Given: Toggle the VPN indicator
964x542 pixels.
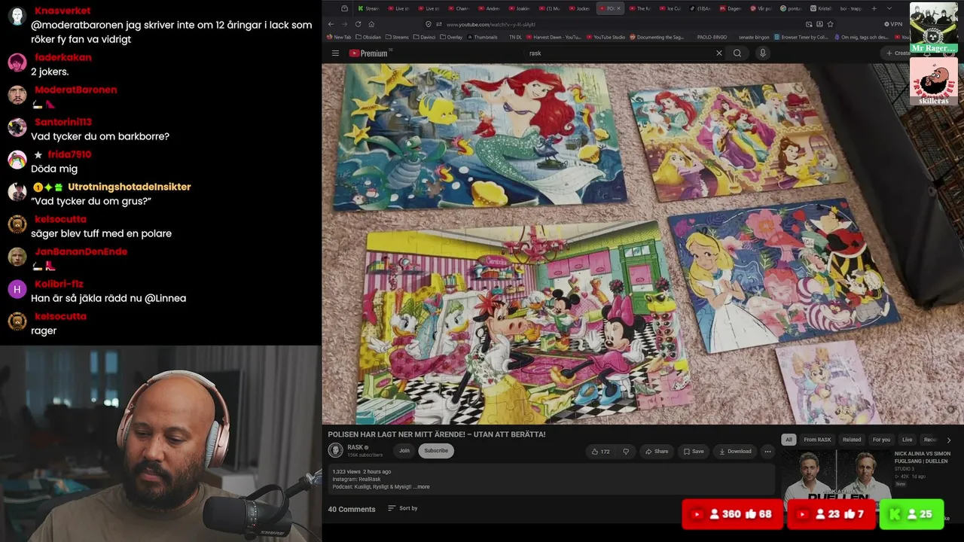Looking at the screenshot, I should coord(893,24).
